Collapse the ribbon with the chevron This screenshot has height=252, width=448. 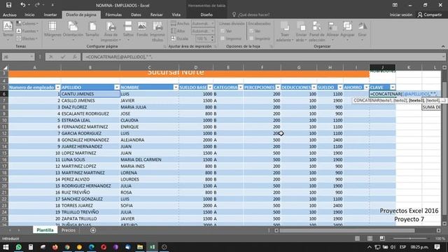443,46
